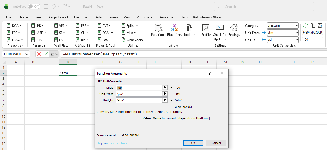Collapse dialog for the Unit_from field
This screenshot has height=150, width=327.
pos(165,94)
